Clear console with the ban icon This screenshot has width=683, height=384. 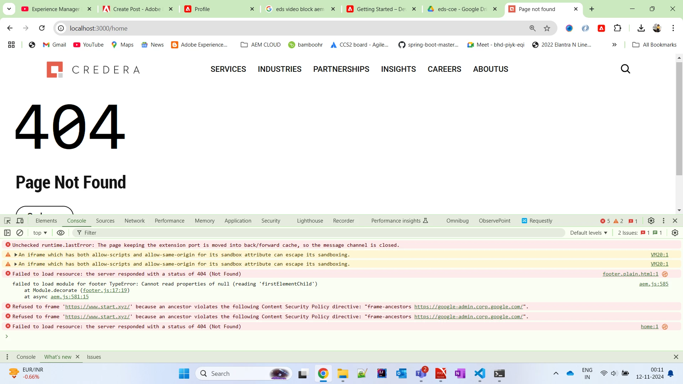pos(20,233)
